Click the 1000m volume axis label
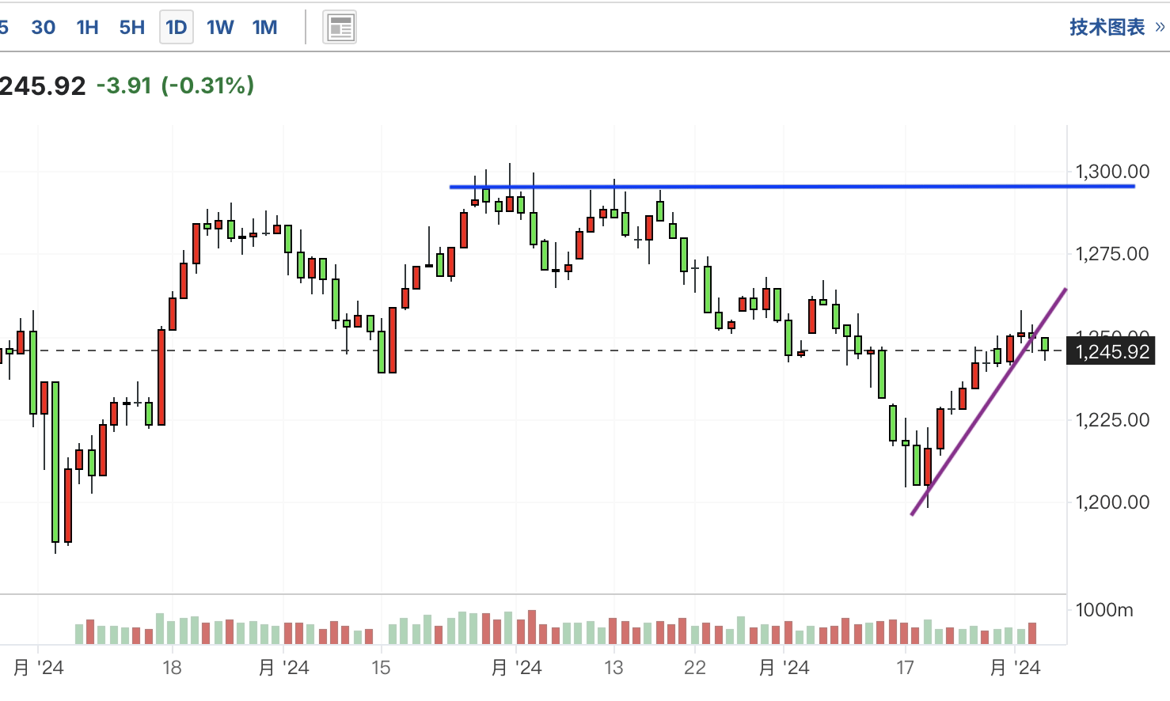The image size is (1170, 701). point(1104,610)
